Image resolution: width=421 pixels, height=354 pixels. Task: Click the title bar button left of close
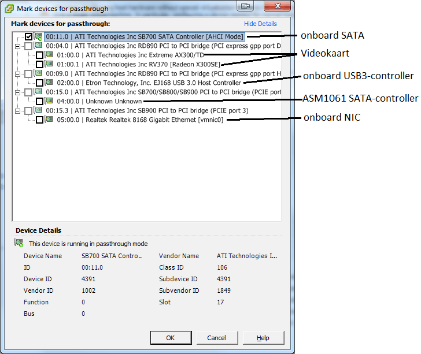point(245,6)
